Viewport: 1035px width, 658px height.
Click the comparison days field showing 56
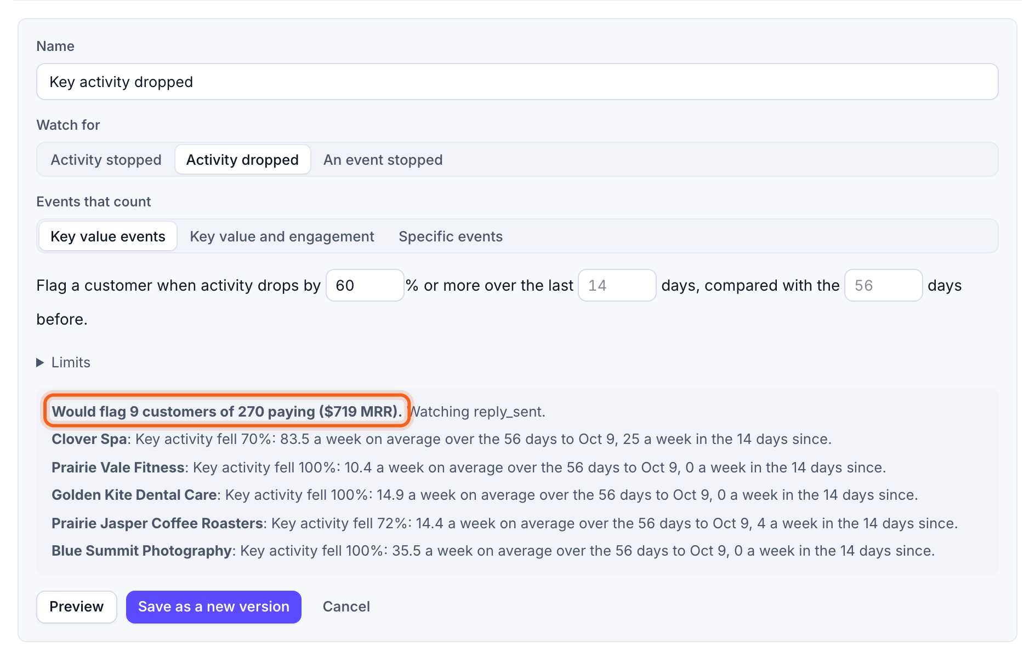tap(883, 285)
